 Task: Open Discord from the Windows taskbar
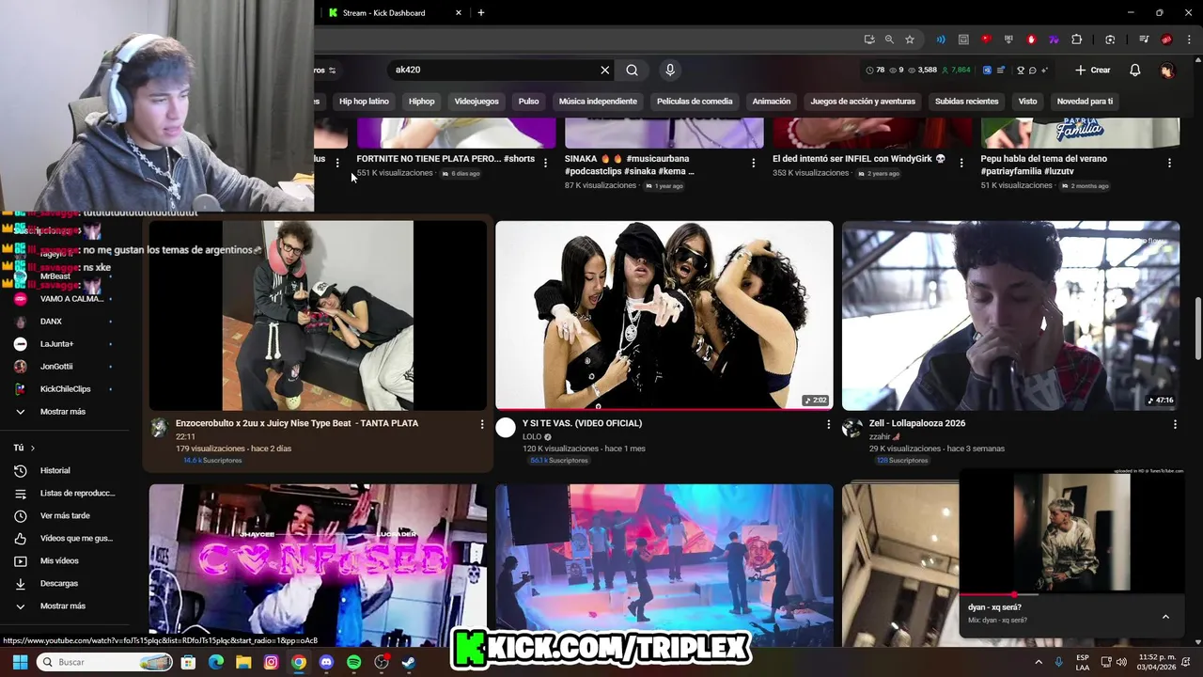(326, 662)
